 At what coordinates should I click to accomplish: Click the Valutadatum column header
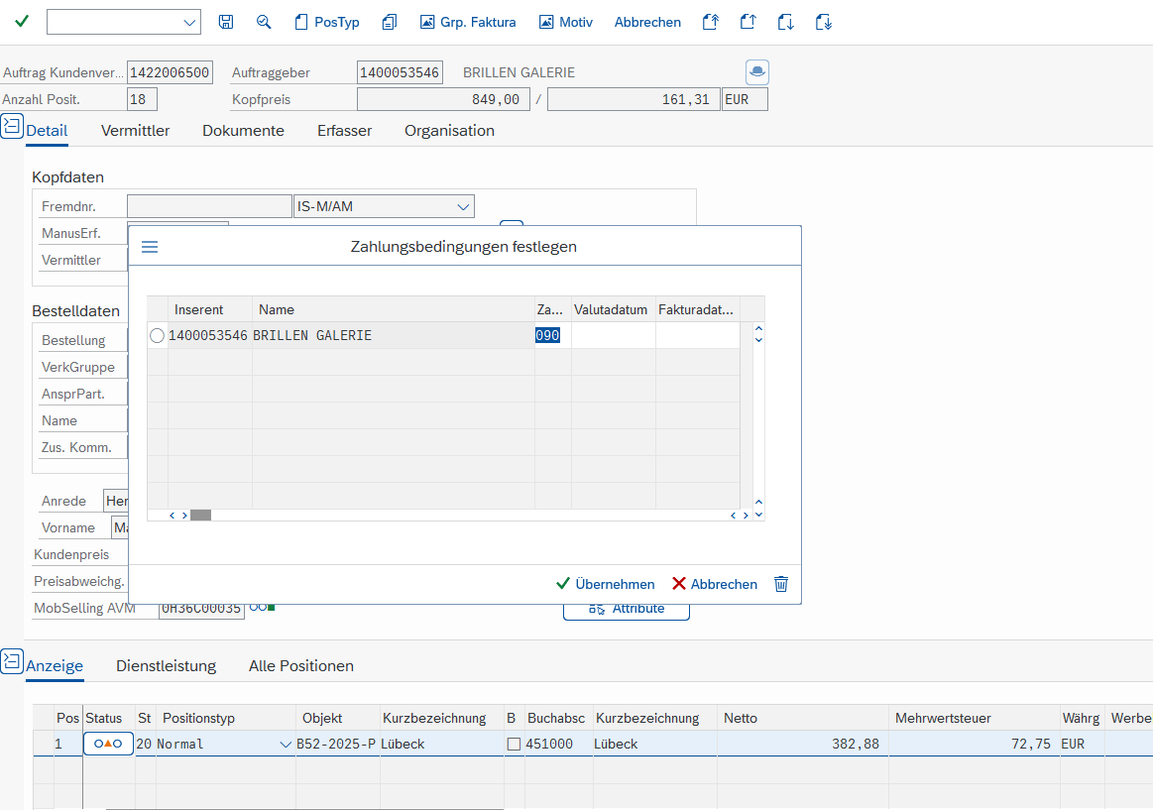614,309
